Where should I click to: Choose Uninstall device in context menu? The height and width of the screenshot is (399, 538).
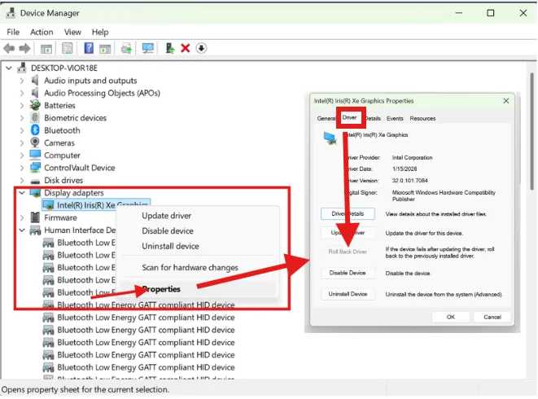point(199,246)
